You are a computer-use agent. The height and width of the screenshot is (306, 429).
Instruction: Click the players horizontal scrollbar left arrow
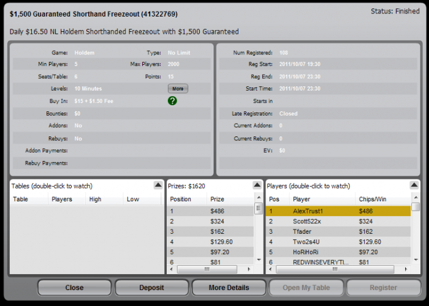pos(271,269)
